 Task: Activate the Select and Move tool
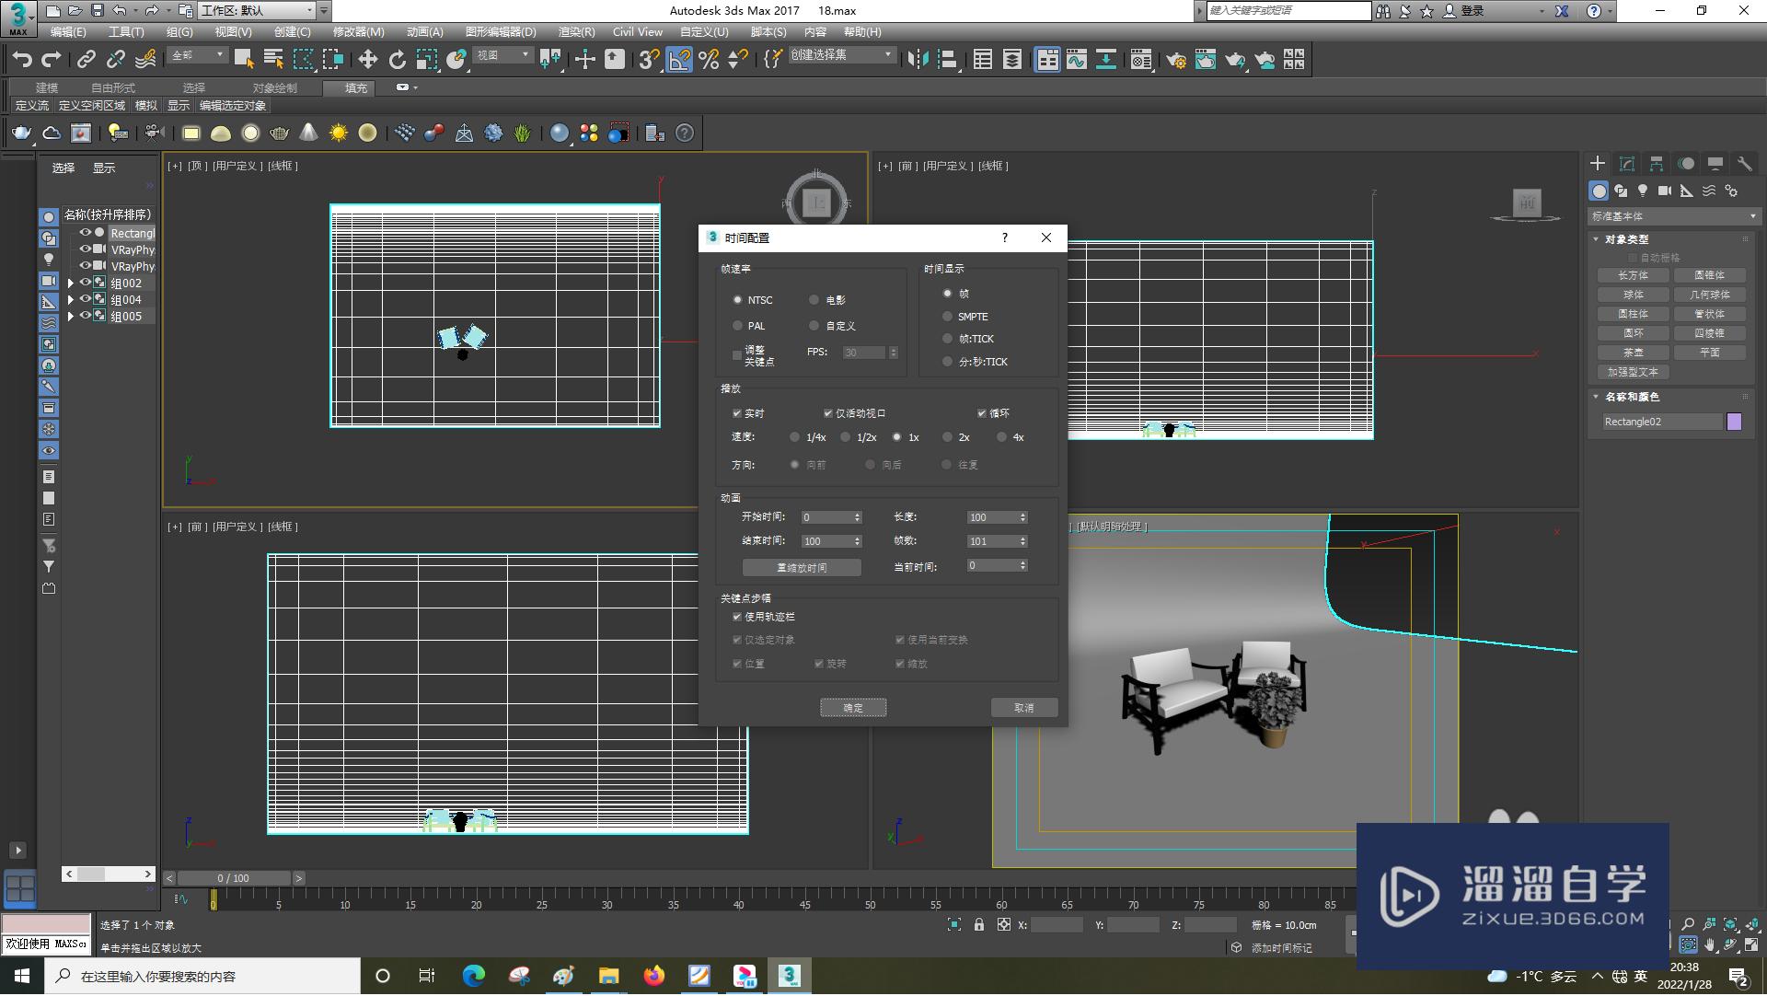[367, 60]
